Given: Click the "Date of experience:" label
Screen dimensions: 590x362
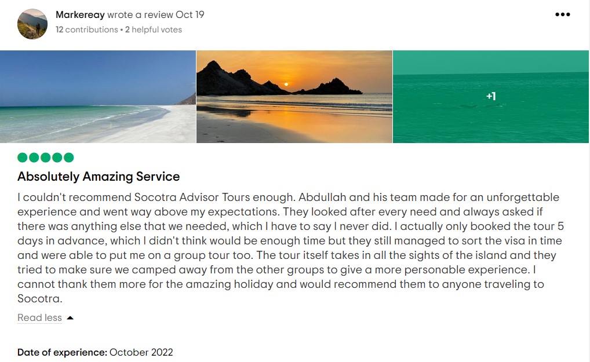Looking at the screenshot, I should (x=62, y=352).
